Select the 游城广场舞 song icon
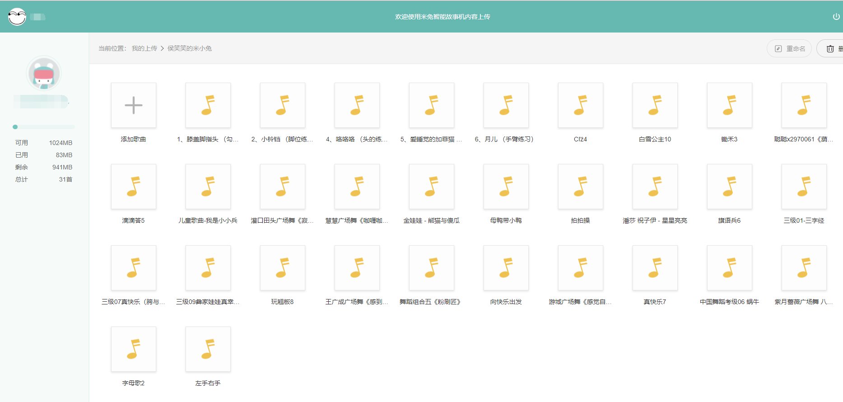This screenshot has width=843, height=402. tap(581, 268)
